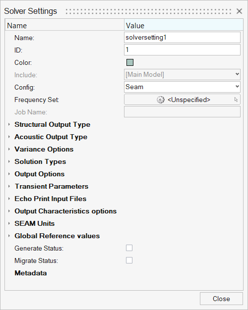Screen dimensions: 248x310
Task: Click the ID: label
Action: 18,50
